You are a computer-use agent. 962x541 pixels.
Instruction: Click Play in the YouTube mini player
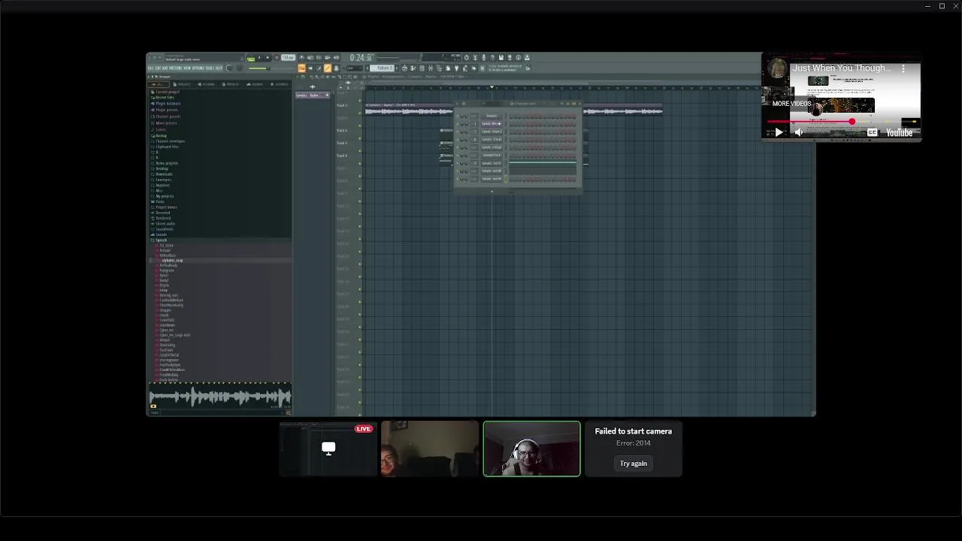click(x=779, y=132)
